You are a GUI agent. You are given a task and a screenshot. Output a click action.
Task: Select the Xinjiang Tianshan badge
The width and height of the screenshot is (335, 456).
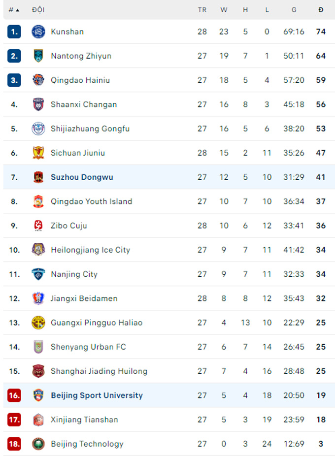tap(38, 420)
